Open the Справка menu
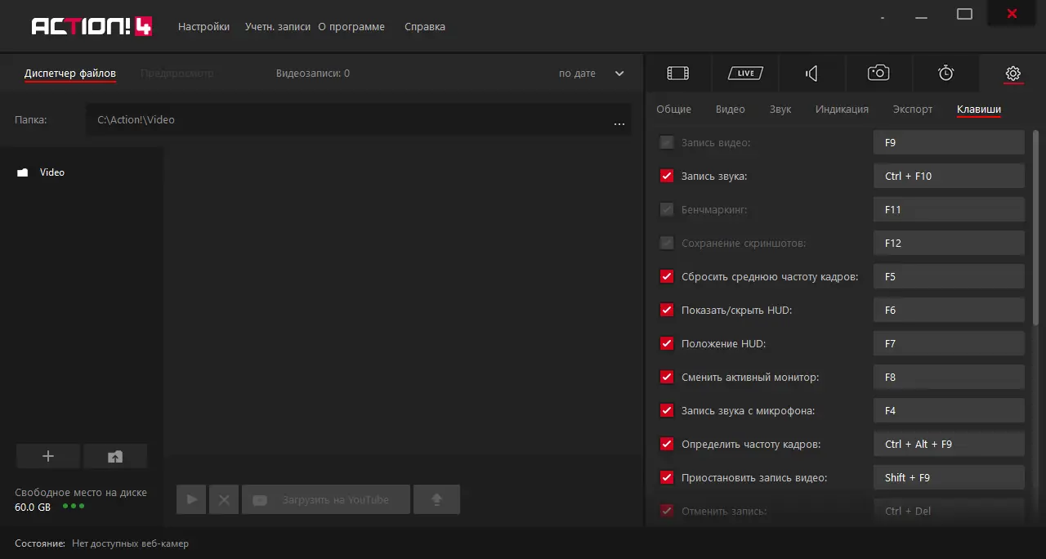This screenshot has width=1046, height=559. point(425,26)
